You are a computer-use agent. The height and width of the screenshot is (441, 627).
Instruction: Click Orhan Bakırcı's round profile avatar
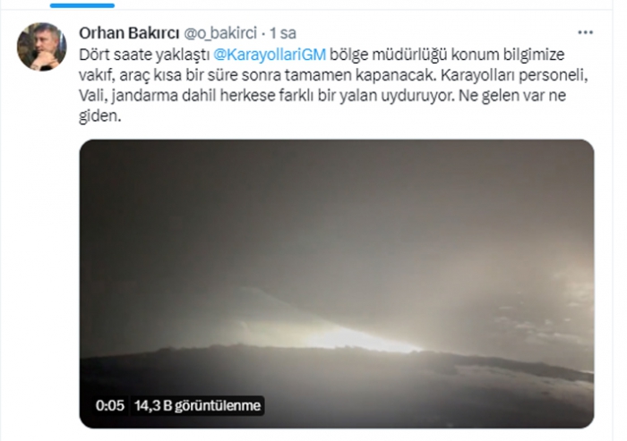click(x=41, y=47)
